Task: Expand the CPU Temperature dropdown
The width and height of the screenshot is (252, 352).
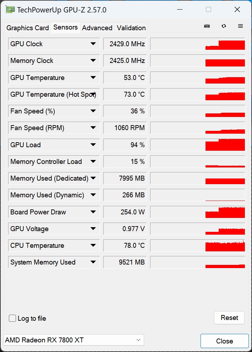Action: (93, 245)
